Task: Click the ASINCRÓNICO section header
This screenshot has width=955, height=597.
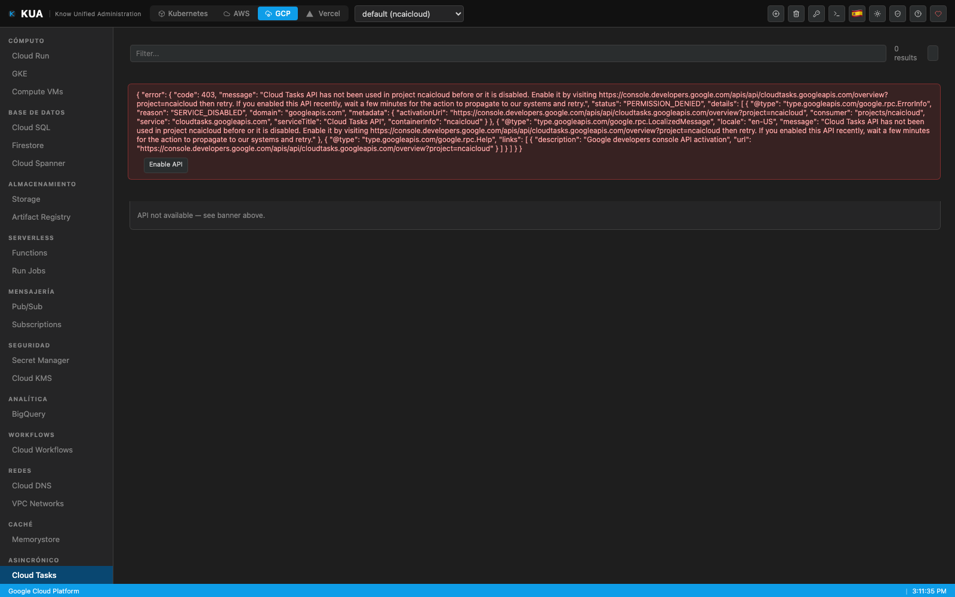Action: (x=33, y=561)
